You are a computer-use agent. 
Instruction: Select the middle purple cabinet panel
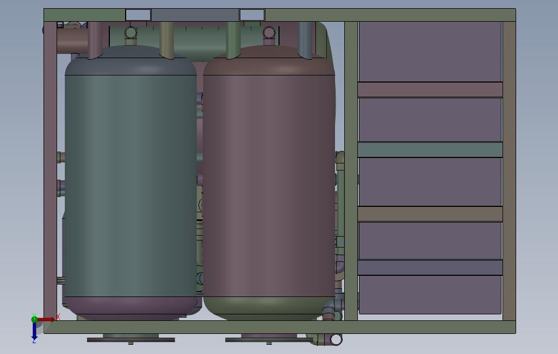point(430,182)
